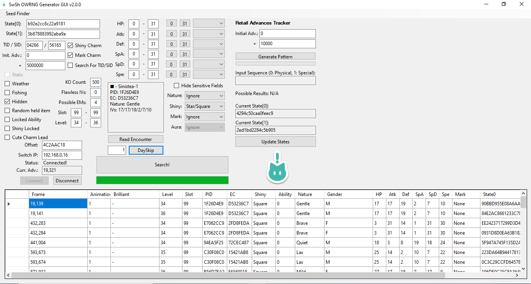Click the vertical scrollbar down arrow
This screenshot has height=284, width=531.
(523, 268)
